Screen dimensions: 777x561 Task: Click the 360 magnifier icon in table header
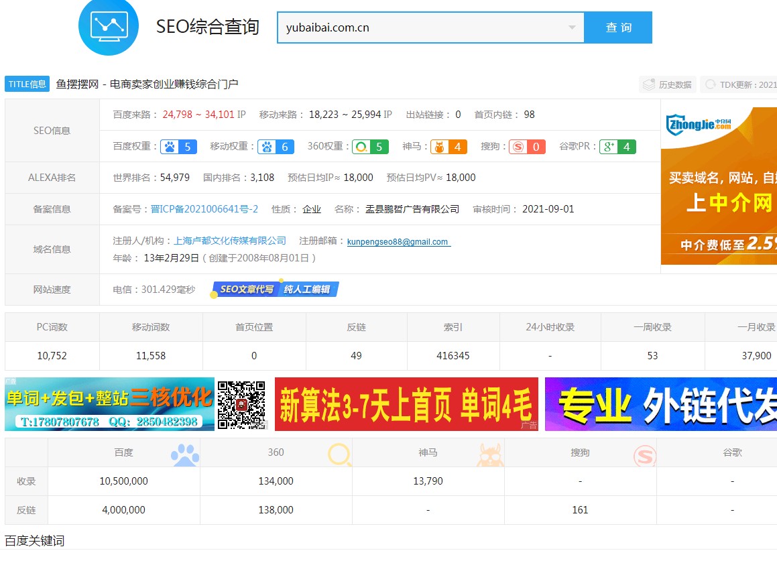(x=339, y=454)
